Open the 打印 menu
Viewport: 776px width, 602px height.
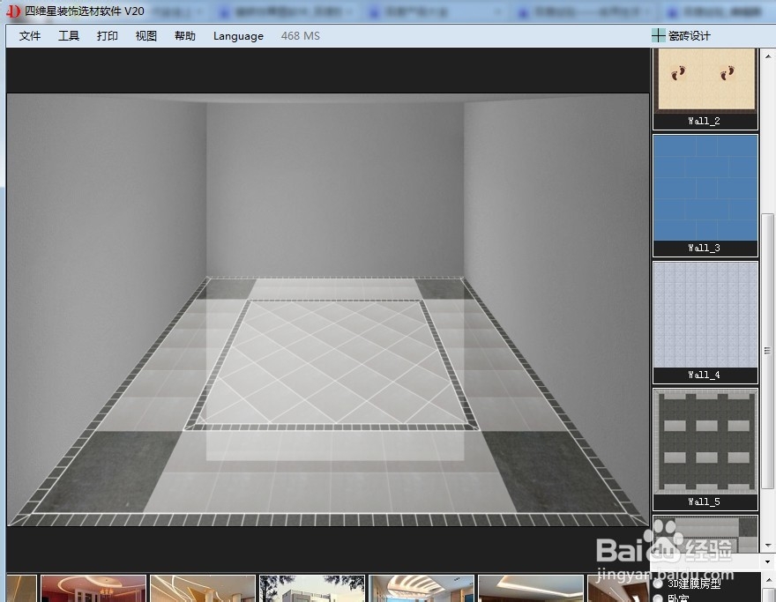point(108,35)
